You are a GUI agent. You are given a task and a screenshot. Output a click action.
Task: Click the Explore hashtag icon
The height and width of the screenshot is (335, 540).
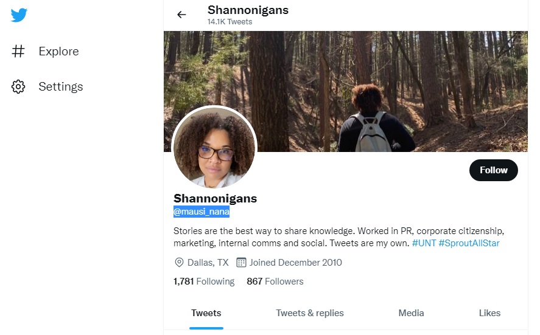(x=18, y=51)
